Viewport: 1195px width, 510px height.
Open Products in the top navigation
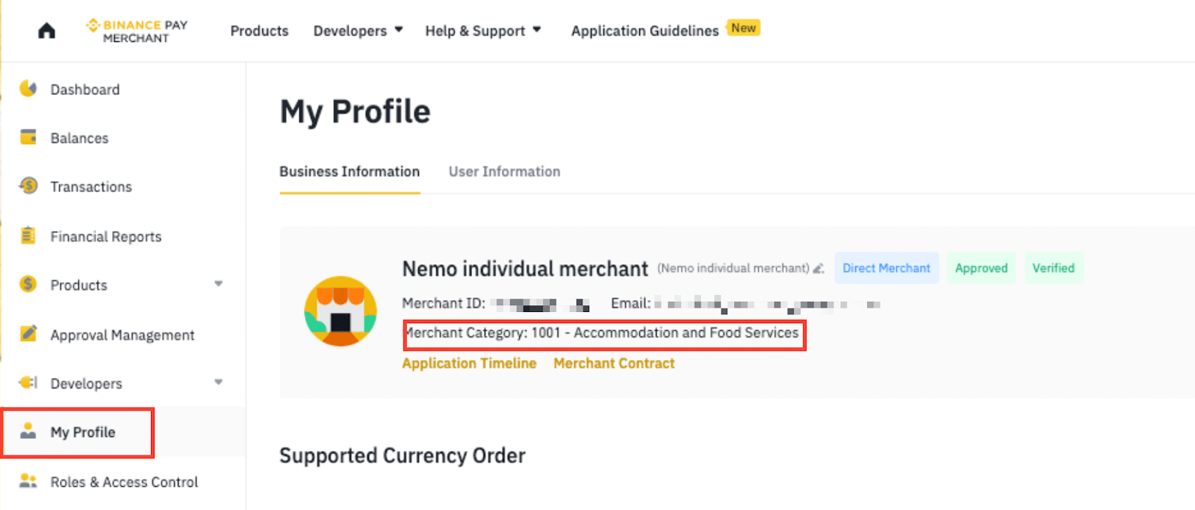259,31
